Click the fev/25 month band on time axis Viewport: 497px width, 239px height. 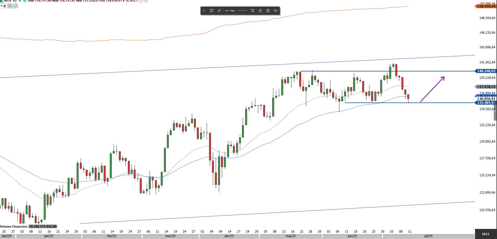(112, 236)
